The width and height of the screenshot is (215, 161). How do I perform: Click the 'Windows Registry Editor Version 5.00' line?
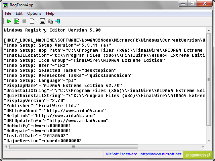(x=52, y=30)
